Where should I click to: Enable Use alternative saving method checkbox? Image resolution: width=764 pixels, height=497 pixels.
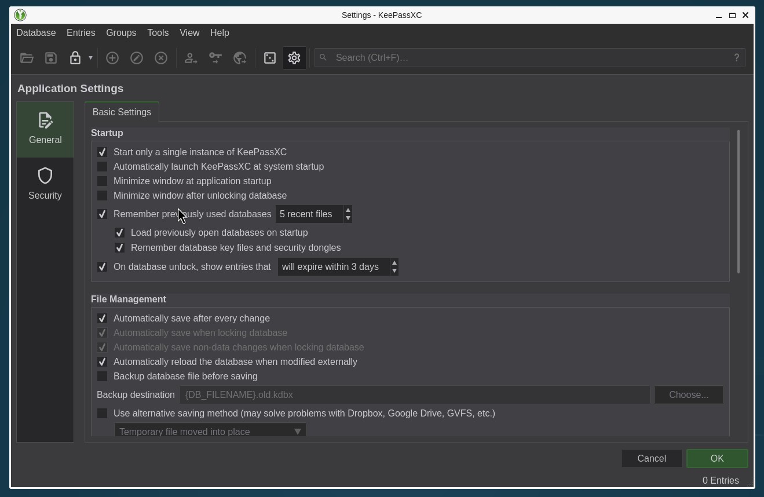point(102,413)
